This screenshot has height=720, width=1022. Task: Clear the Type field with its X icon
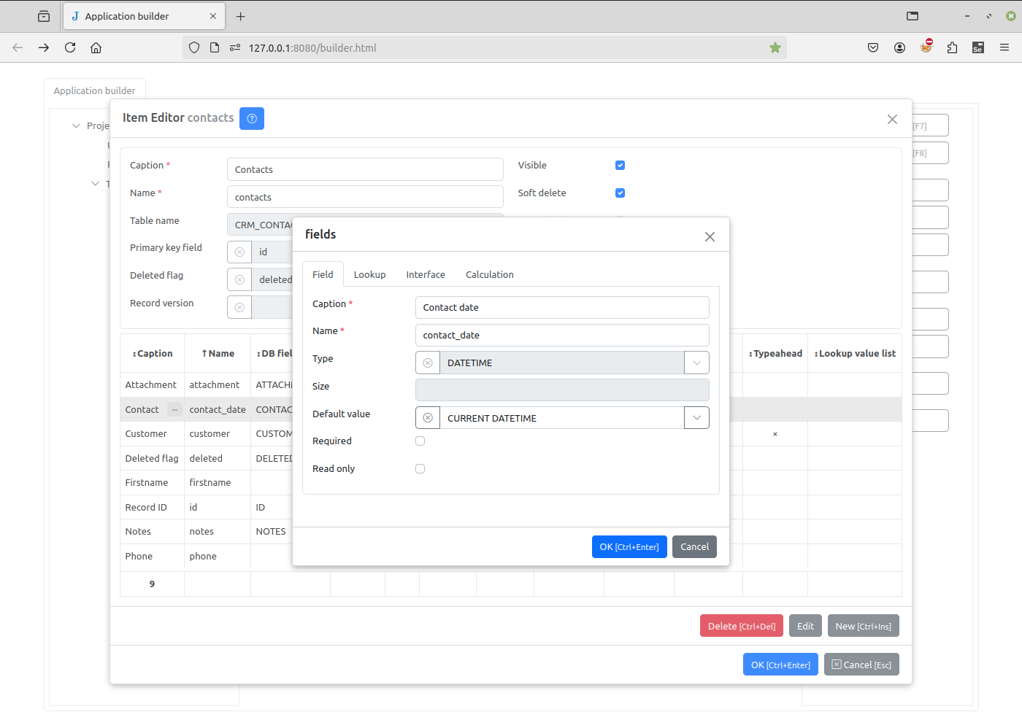(428, 363)
